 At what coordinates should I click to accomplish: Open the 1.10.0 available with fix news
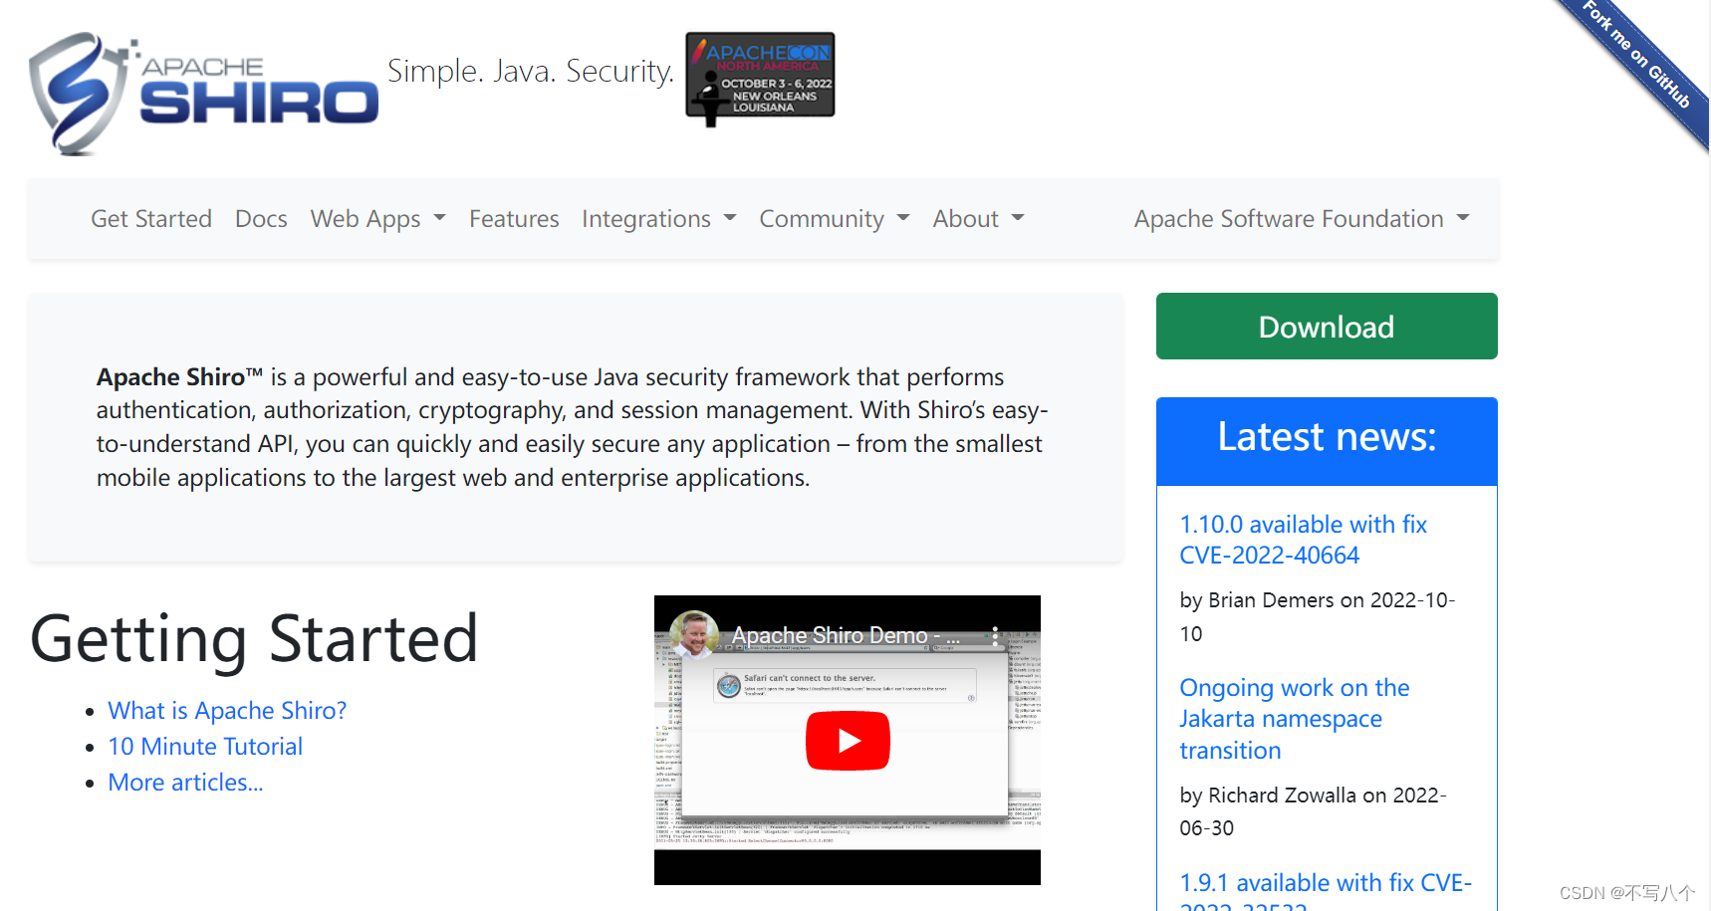pos(1303,540)
